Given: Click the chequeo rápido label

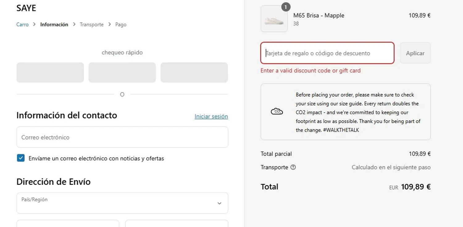Looking at the screenshot, I should [x=122, y=52].
